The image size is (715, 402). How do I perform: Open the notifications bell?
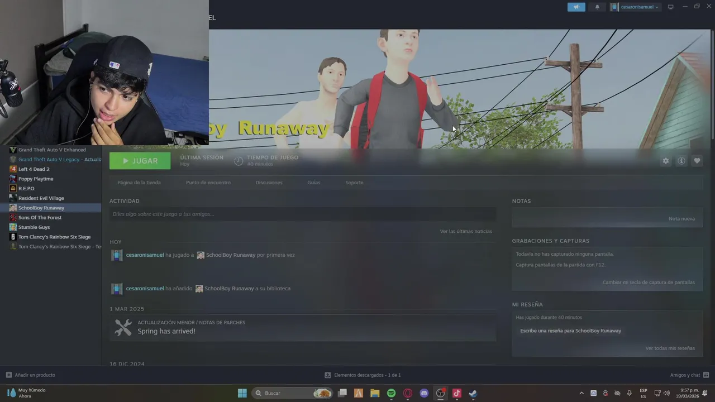tap(597, 7)
